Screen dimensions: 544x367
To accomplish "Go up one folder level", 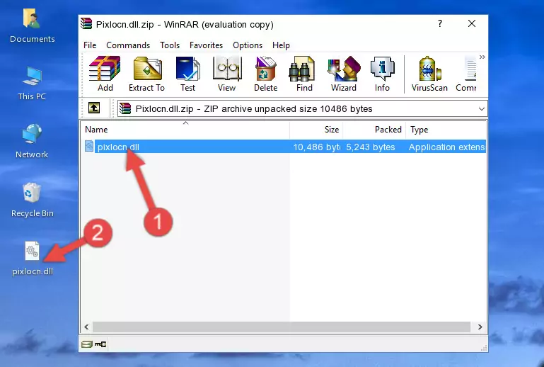I will click(94, 108).
